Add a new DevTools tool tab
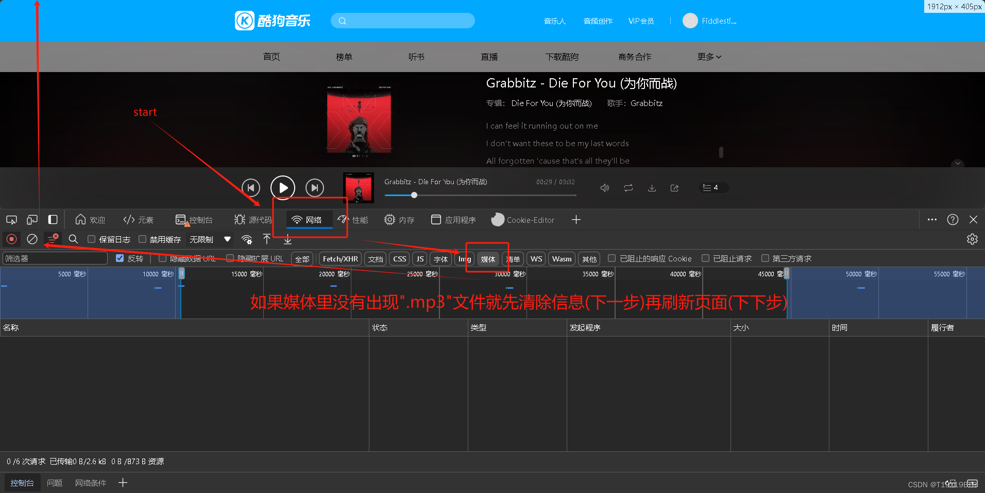Screen dimensions: 985x493 (x=576, y=220)
